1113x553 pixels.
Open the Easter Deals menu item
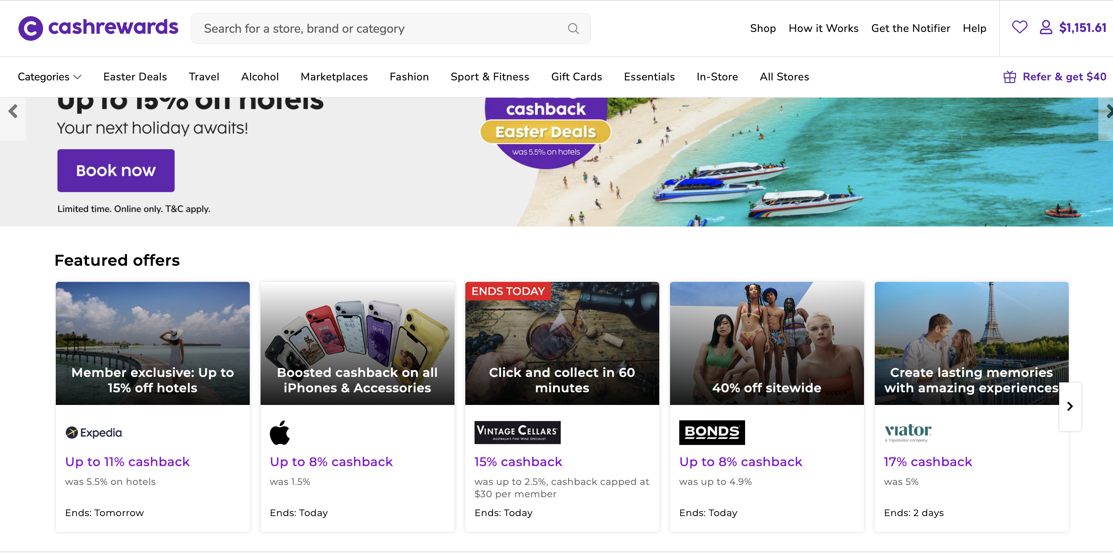135,77
